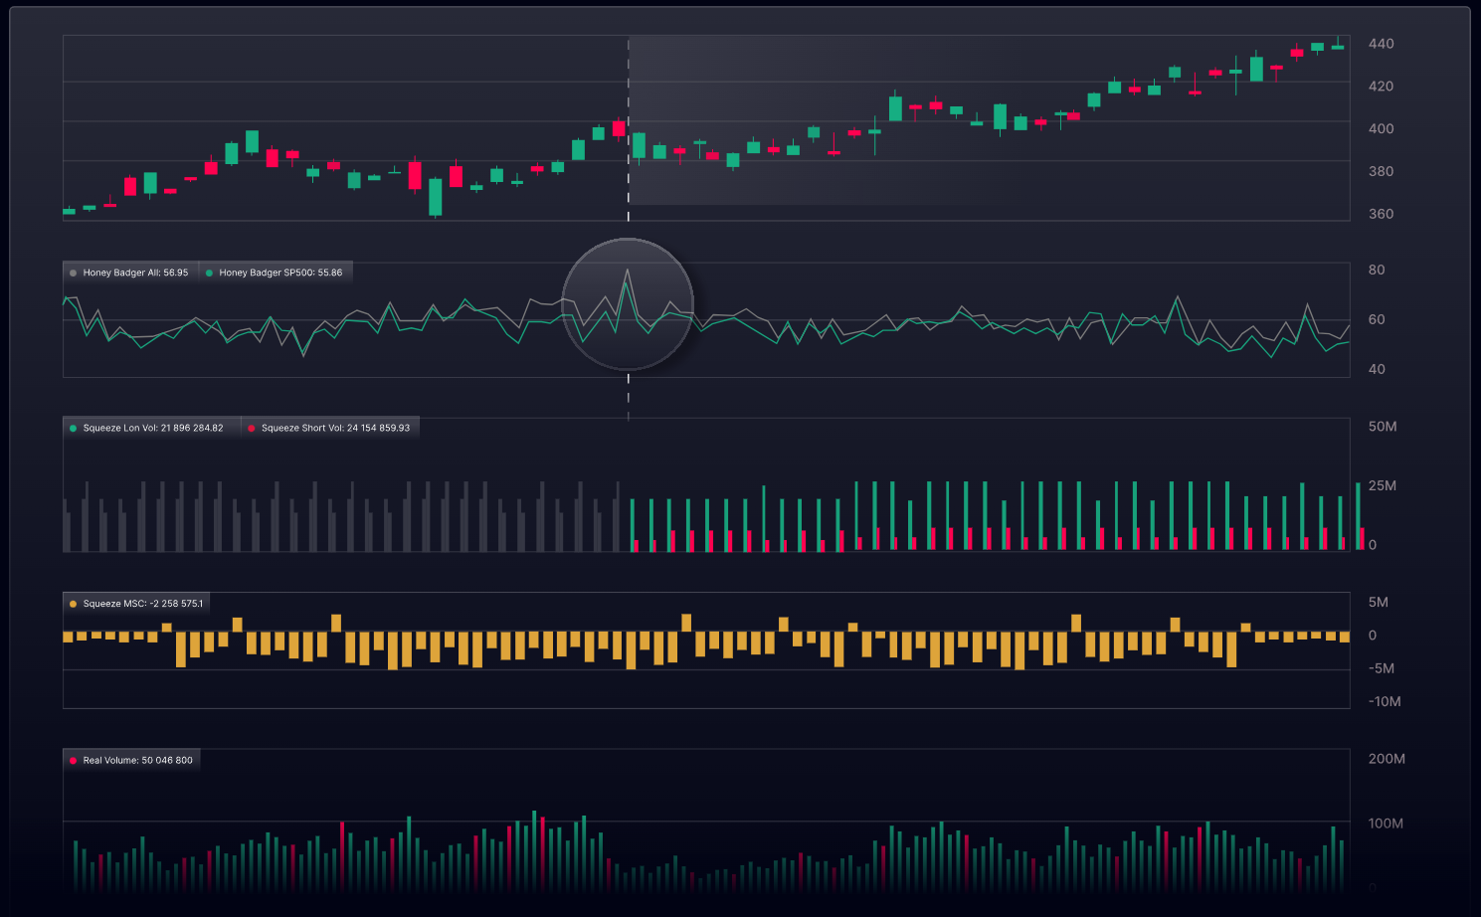
Task: Click the 25M label on squeeze volume axis
Action: pos(1383,485)
